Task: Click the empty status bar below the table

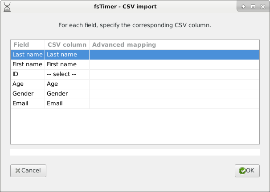Action: pos(135,152)
